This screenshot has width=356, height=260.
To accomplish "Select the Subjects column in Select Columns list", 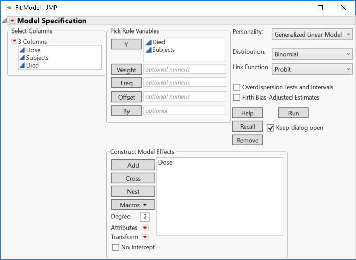I will [38, 57].
